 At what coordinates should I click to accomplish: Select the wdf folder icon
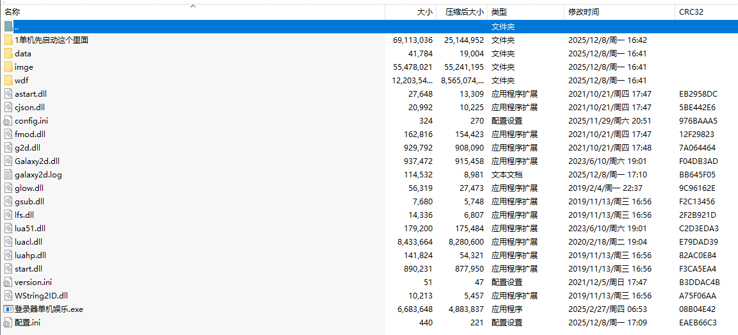8,81
